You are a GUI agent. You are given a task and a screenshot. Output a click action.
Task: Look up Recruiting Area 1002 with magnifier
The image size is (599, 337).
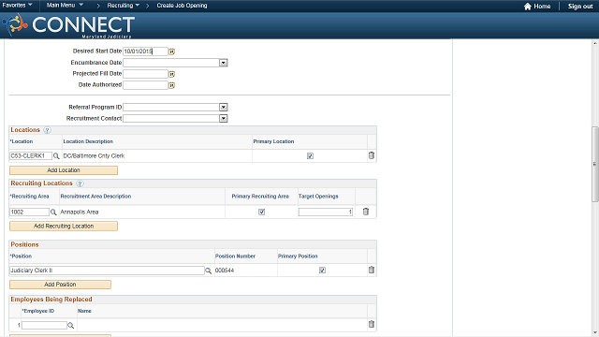(53, 212)
